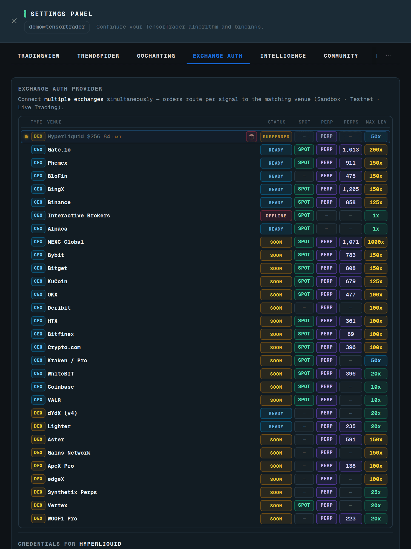Pick the BingX exchange
Viewport: 411px width, 549px height.
pyautogui.click(x=206, y=189)
